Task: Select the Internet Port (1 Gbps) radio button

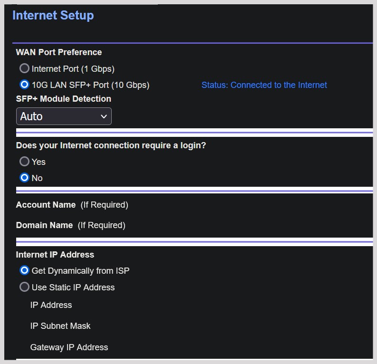Action: (24, 68)
